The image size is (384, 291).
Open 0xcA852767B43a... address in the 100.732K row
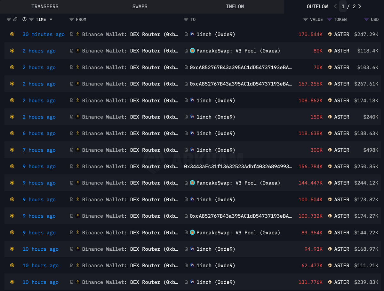click(241, 216)
